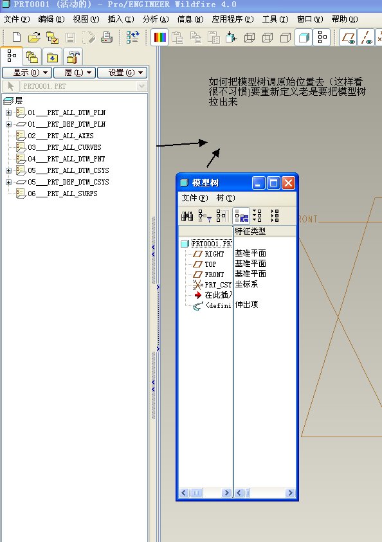
Task: Click the 特征类型 column header
Action: tap(265, 231)
